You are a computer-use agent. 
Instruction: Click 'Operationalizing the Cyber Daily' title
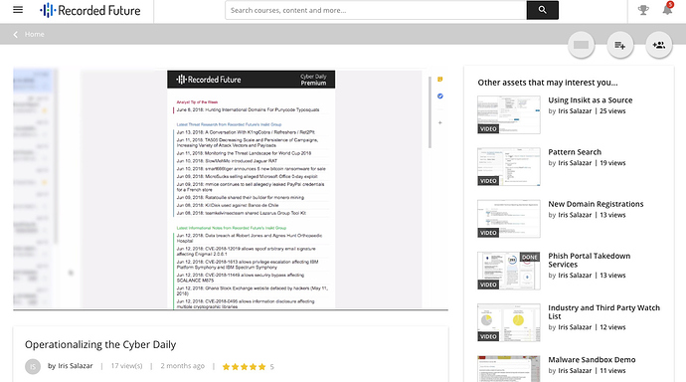(100, 345)
